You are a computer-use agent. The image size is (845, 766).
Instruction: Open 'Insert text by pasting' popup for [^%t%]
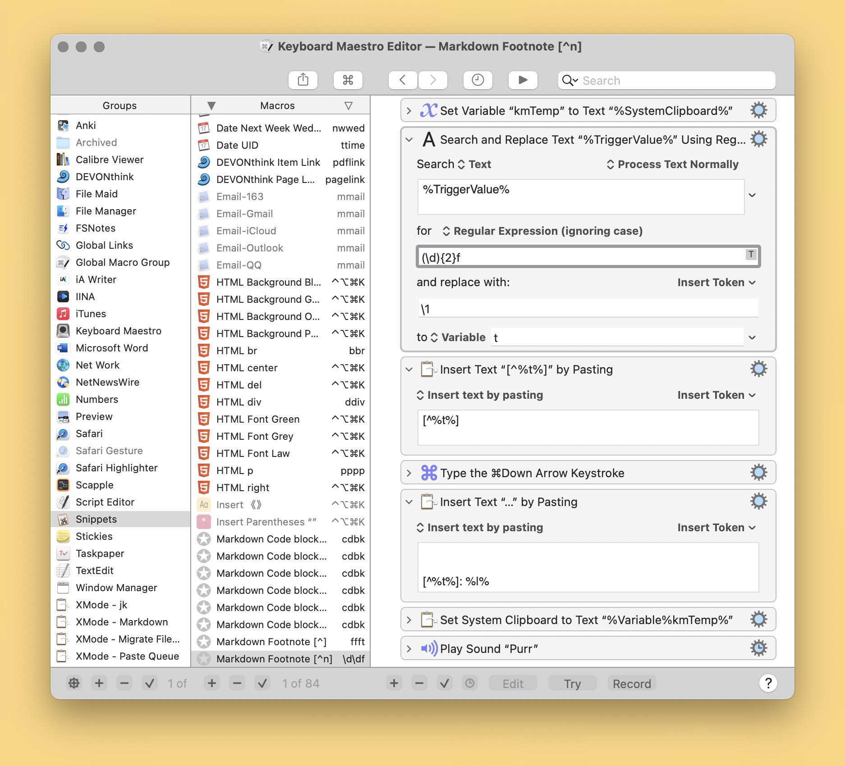tap(480, 395)
